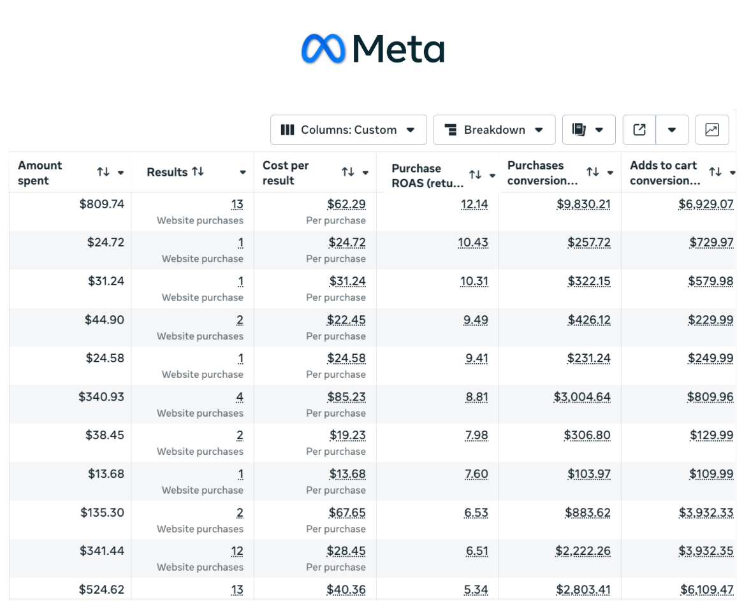Sort by Adds to cart conversion arrows
The width and height of the screenshot is (751, 609).
tap(715, 172)
